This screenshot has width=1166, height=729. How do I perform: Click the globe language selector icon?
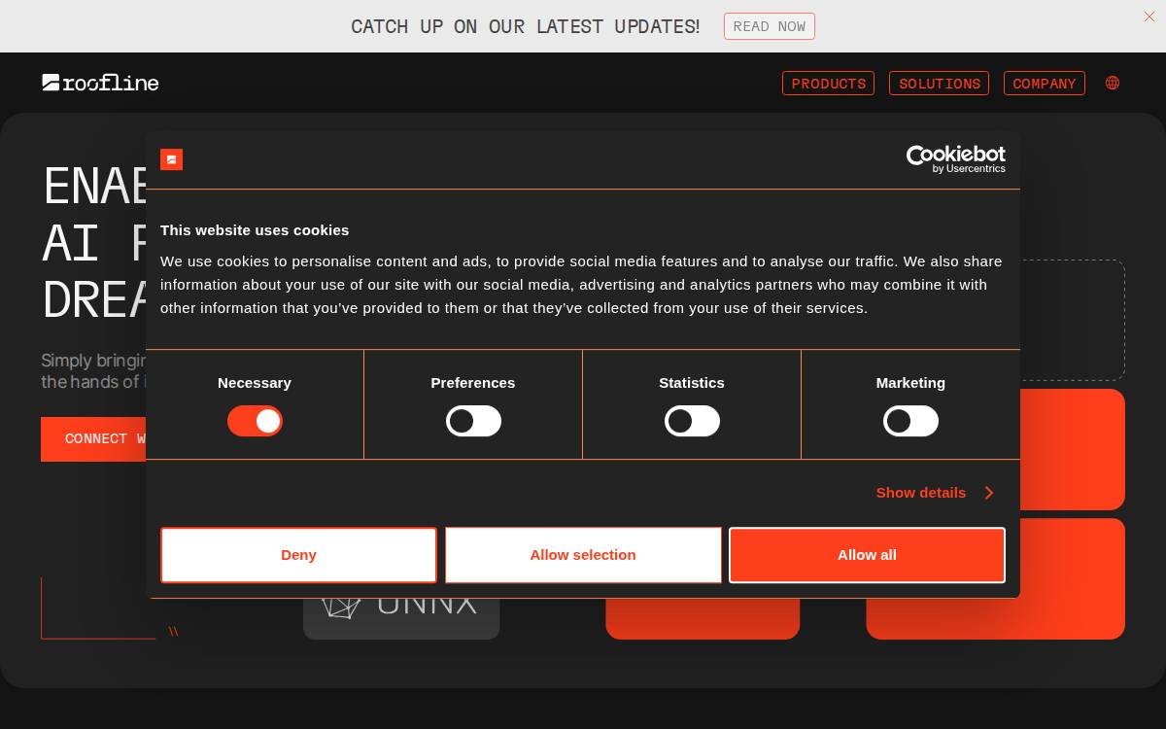pyautogui.click(x=1113, y=83)
